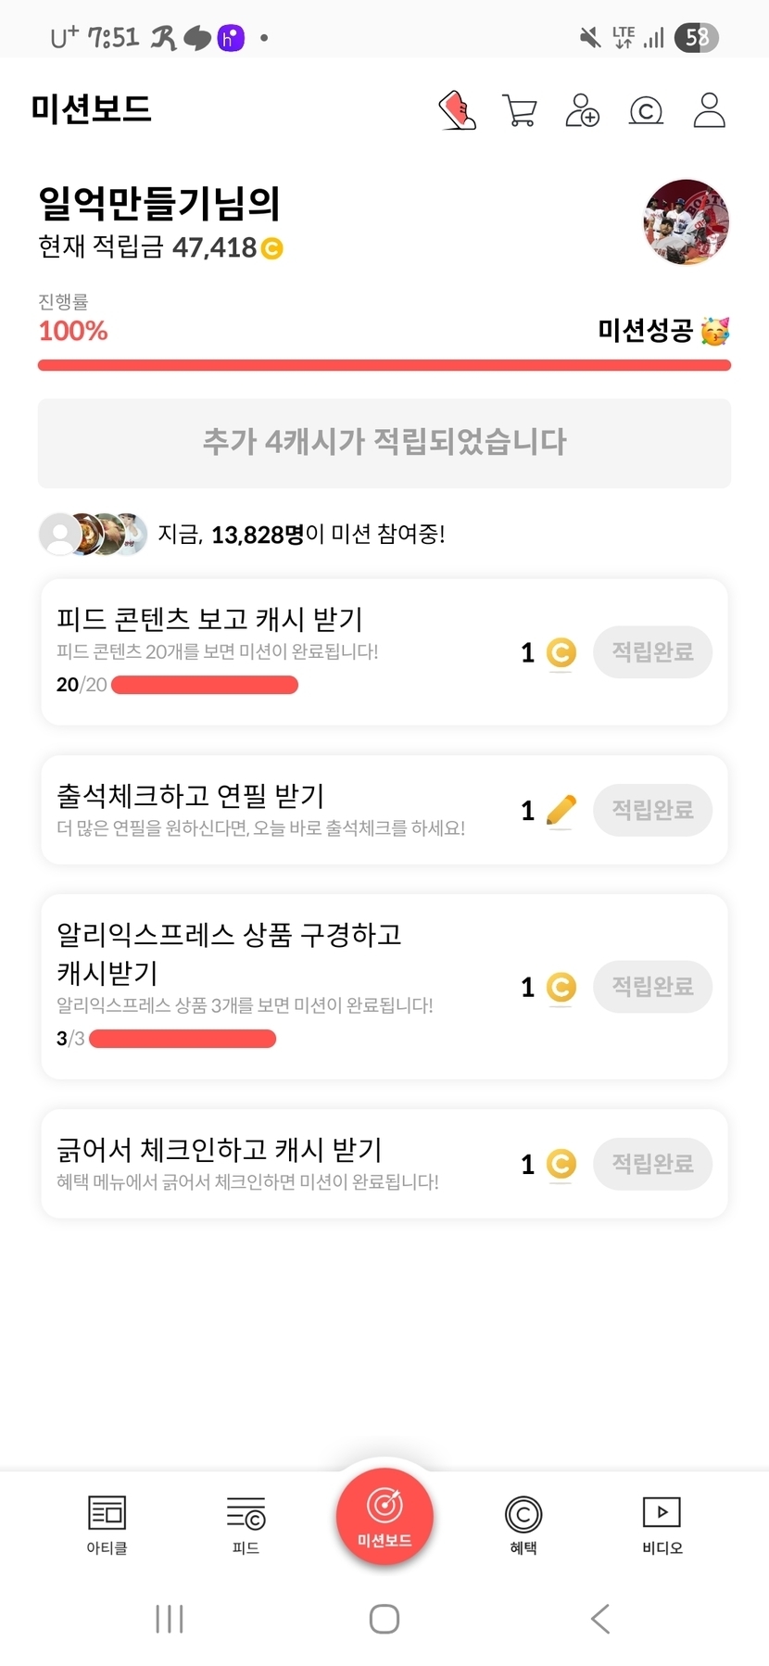Image resolution: width=769 pixels, height=1666 pixels.
Task: Tap 적립완료 for scratch check-in mission
Action: [652, 1164]
